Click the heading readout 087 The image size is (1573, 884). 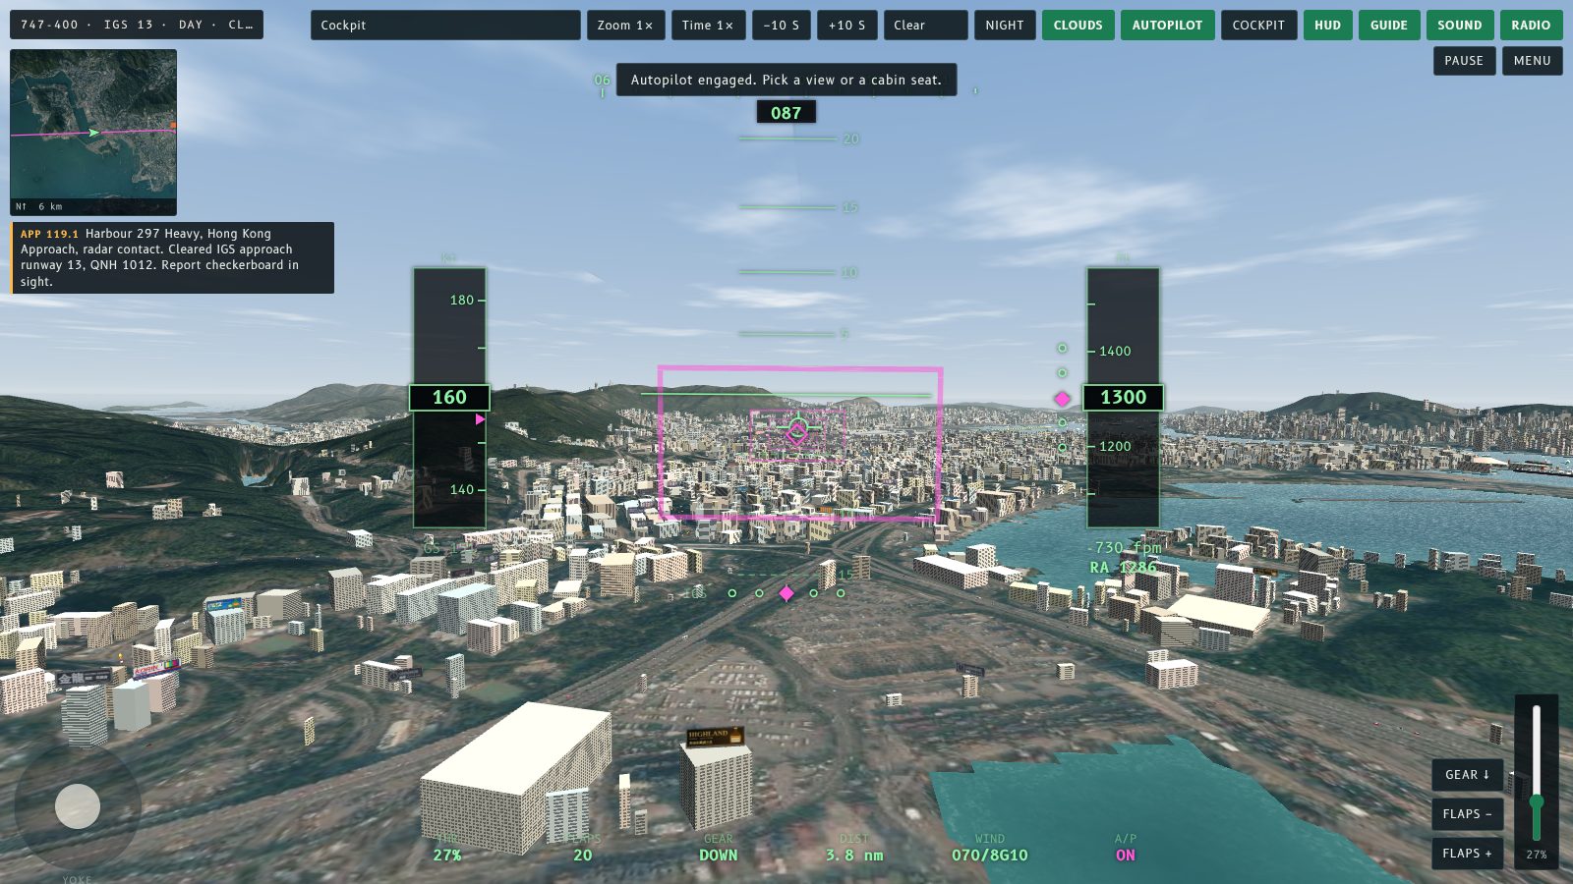pos(786,113)
